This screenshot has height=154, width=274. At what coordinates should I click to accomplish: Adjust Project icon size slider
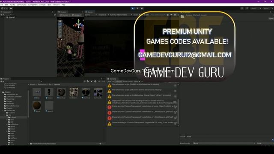tap(101, 144)
